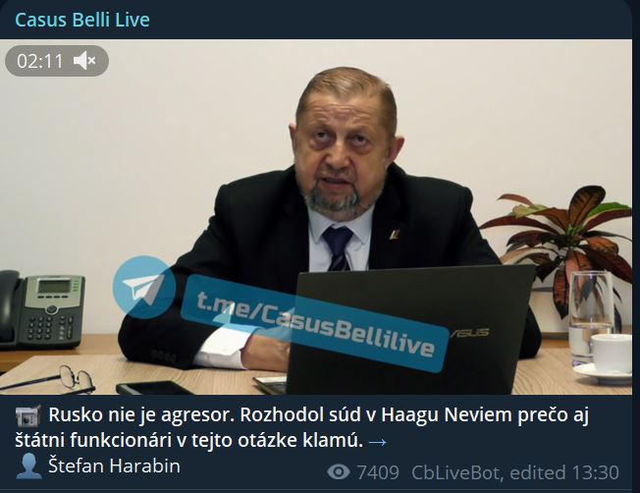The image size is (640, 493).
Task: Unmute the video via the speaker icon
Action: 84,61
